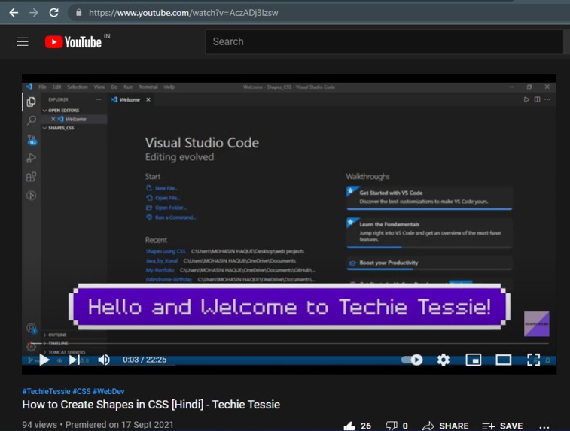Open the more actions ellipsis below video
The image size is (570, 431).
(544, 427)
